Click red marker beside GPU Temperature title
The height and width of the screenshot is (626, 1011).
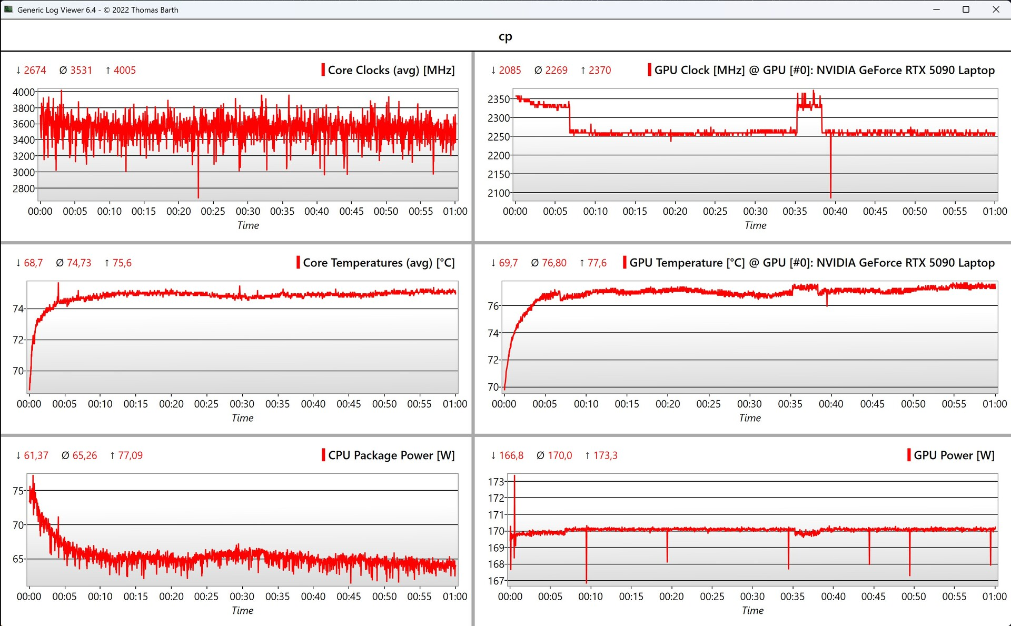pyautogui.click(x=625, y=263)
